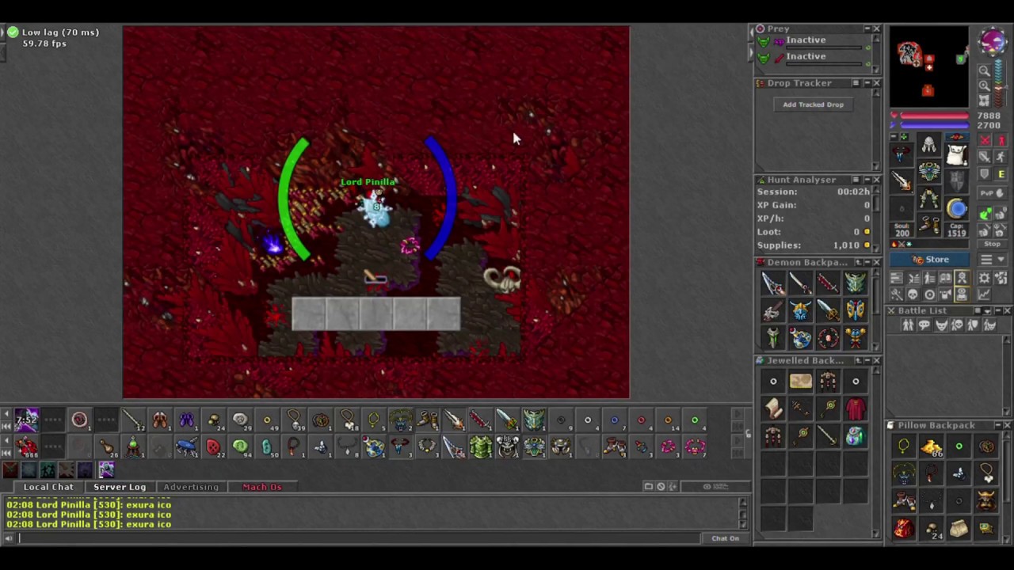Toggle stand-while-fighting running figure

(1001, 156)
